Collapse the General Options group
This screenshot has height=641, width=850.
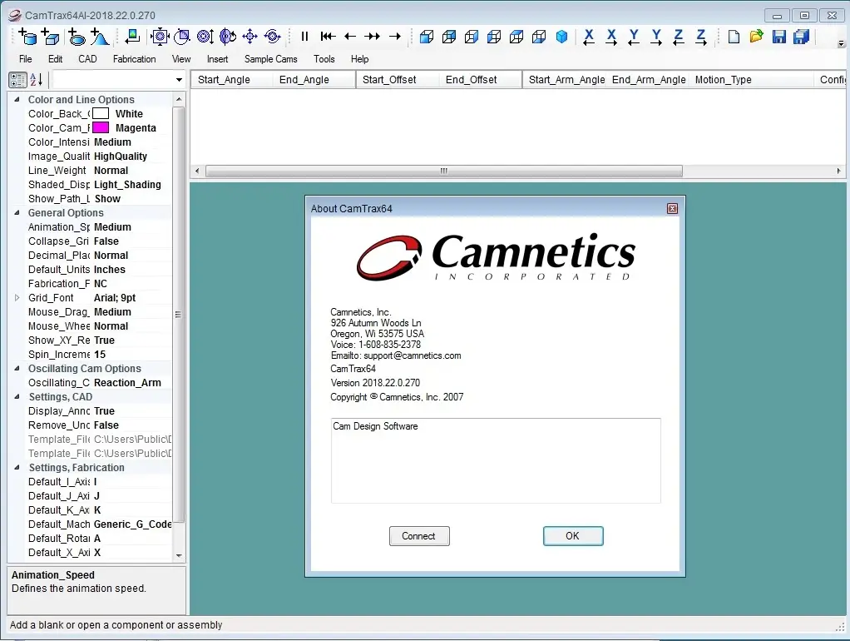click(x=17, y=213)
